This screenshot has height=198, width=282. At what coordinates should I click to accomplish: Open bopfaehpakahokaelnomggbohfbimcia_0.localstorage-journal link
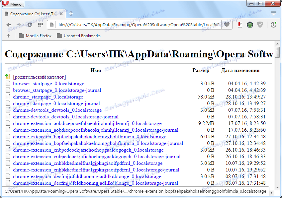[x=98, y=143]
